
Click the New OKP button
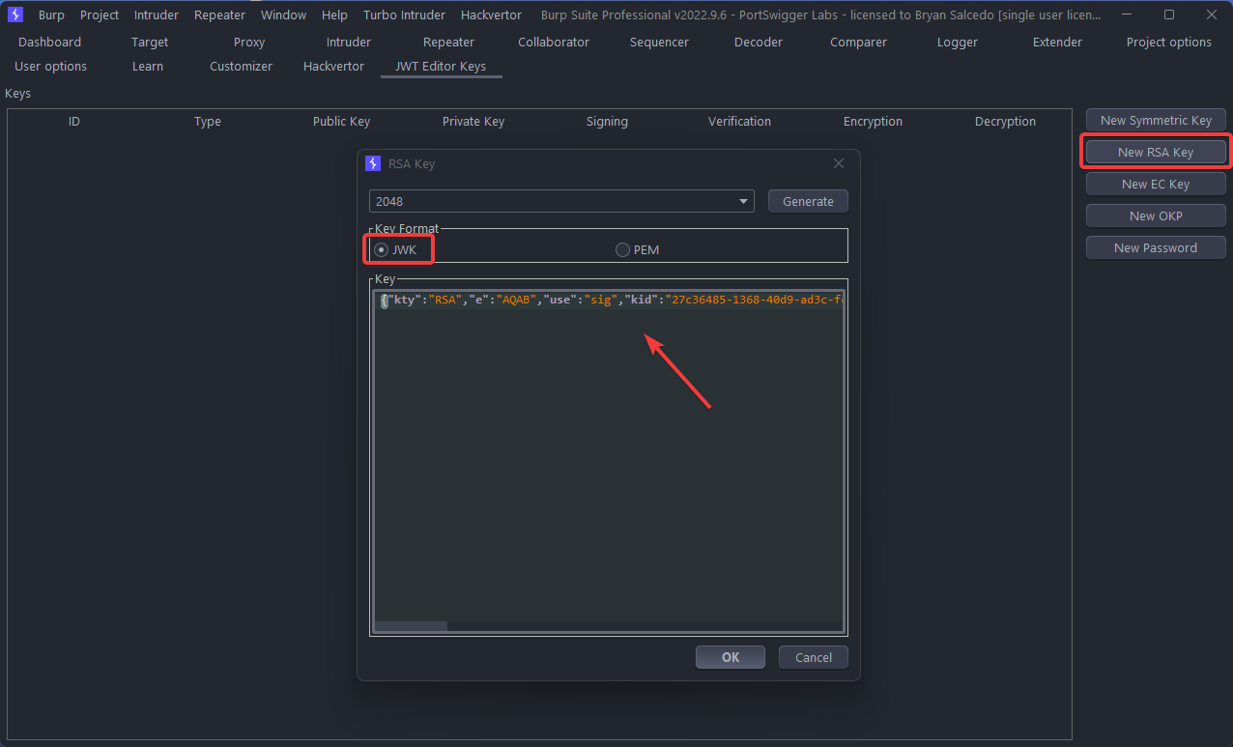click(x=1156, y=215)
